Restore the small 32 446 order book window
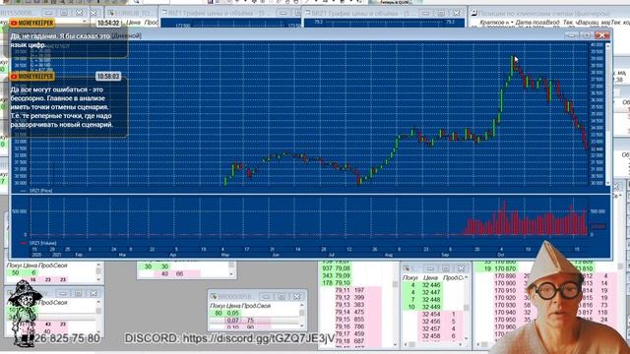630x354 pixels. tap(446, 268)
